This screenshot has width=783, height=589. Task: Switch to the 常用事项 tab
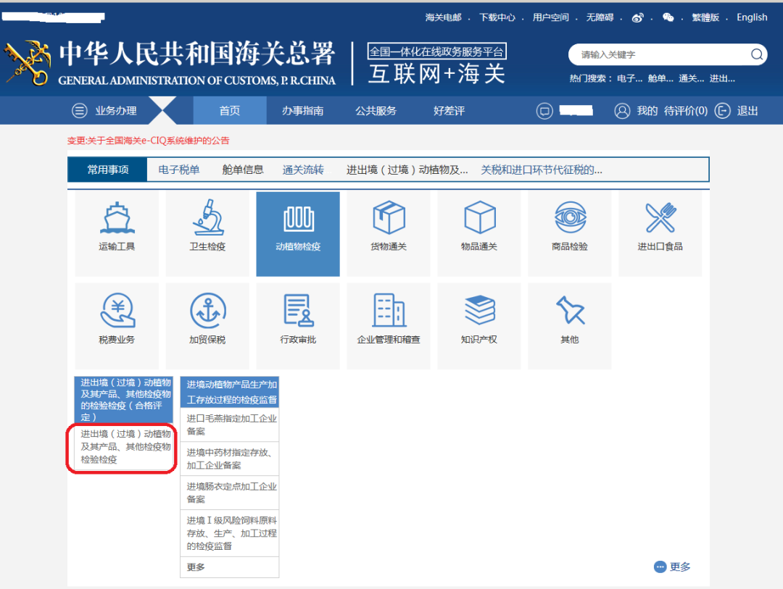coord(108,170)
